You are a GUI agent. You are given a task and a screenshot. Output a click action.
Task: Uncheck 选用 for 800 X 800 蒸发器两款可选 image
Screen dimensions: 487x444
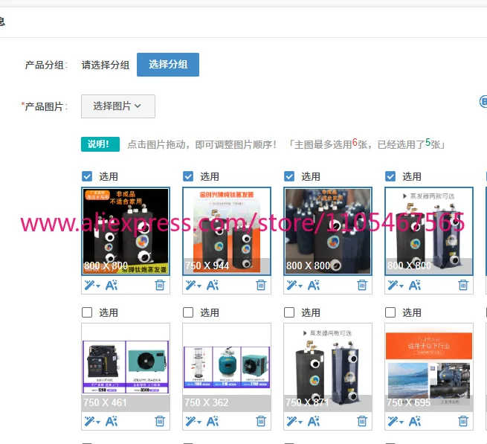click(390, 176)
